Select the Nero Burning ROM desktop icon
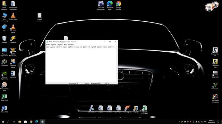222x124 pixels. click(4, 86)
